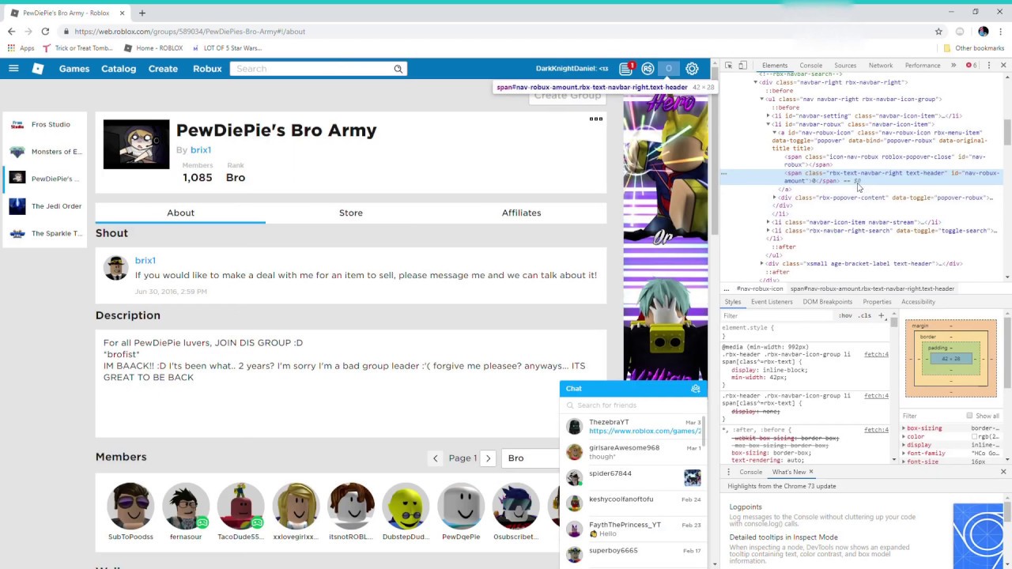
Task: Open Apps shortcut in bookmarks bar
Action: (21, 48)
